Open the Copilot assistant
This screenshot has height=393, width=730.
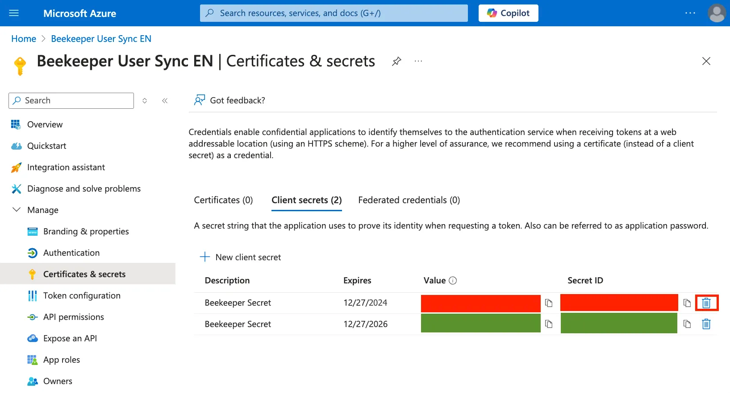click(508, 13)
